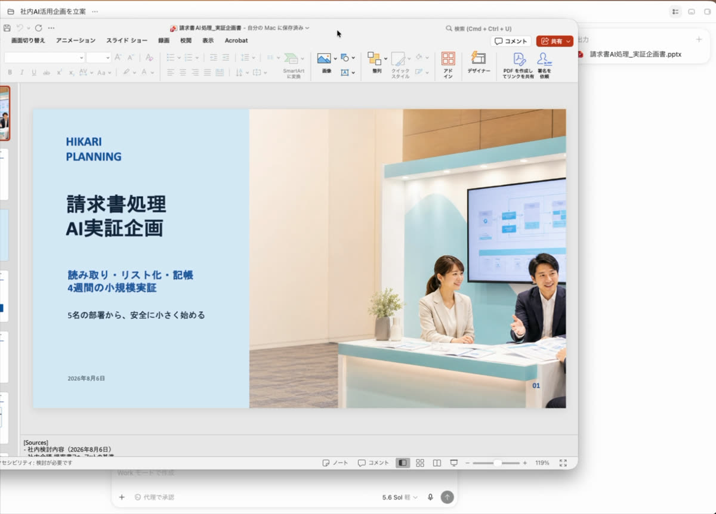Open the font name combo box
The width and height of the screenshot is (716, 514).
[x=44, y=57]
